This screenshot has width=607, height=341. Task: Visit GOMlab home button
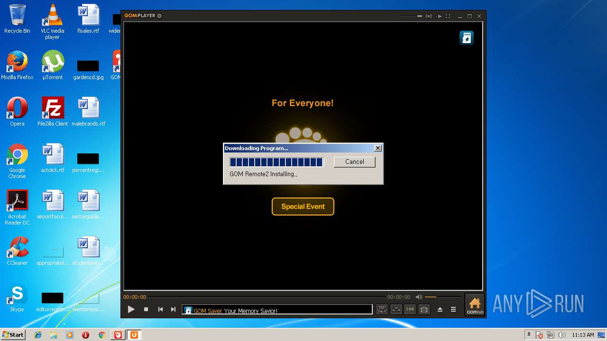pos(474,305)
